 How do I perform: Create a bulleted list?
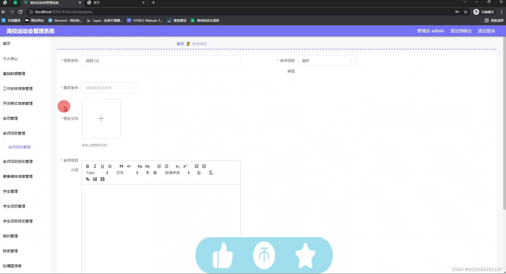(x=166, y=166)
